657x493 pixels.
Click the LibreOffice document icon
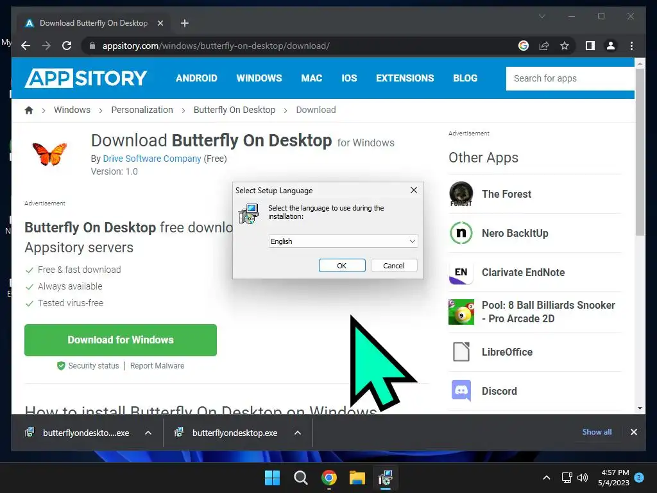click(461, 352)
